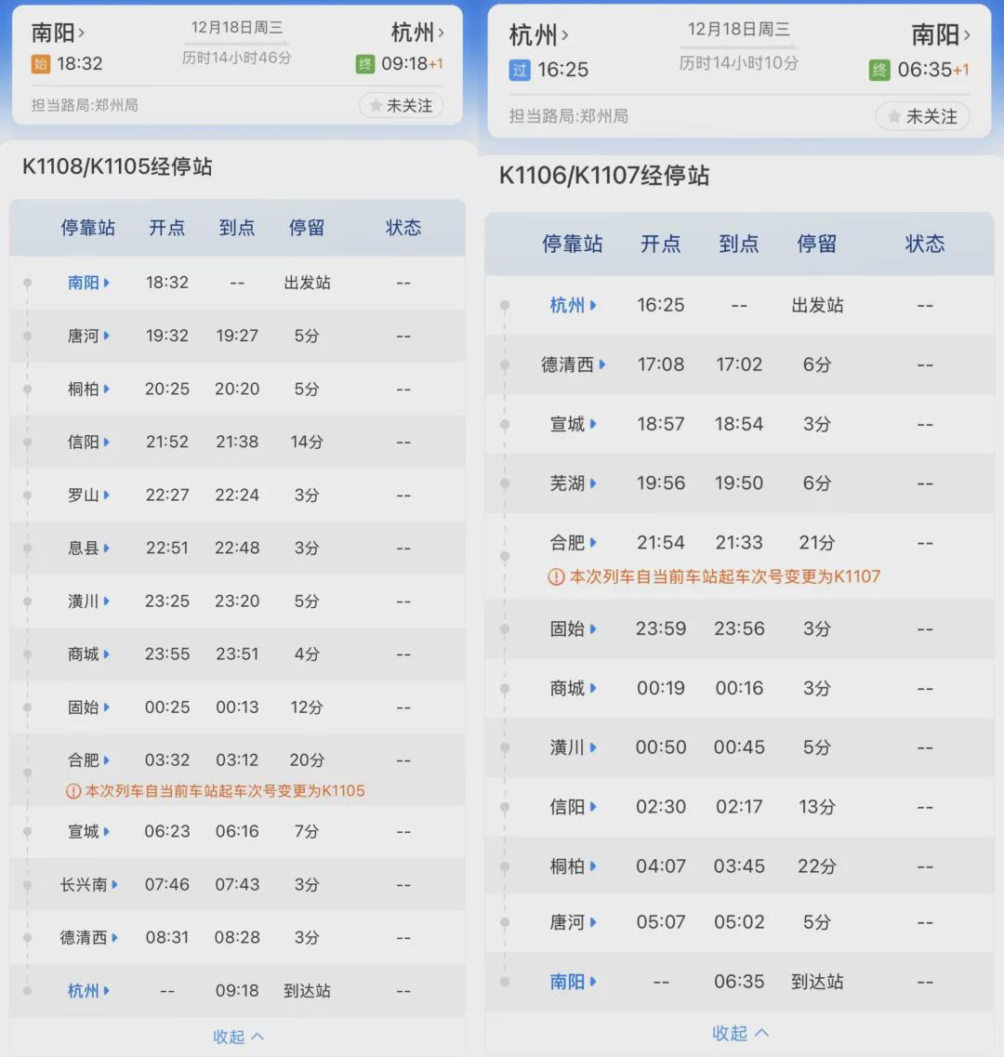
Task: Open 长兴南 station link
Action: click(x=88, y=884)
